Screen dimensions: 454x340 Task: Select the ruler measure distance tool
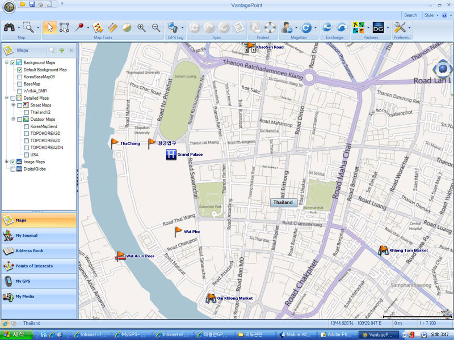coord(112,28)
